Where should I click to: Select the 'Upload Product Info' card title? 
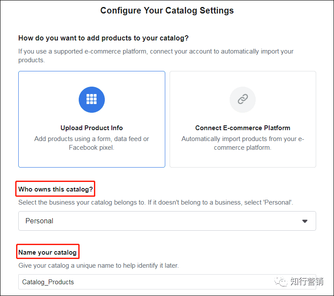(x=91, y=128)
